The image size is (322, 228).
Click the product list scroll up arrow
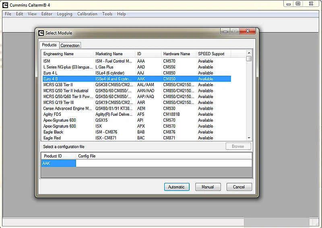pos(249,53)
